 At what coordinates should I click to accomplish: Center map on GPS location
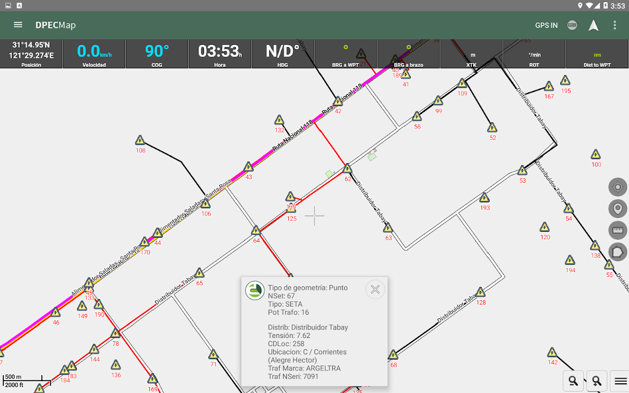tap(618, 187)
